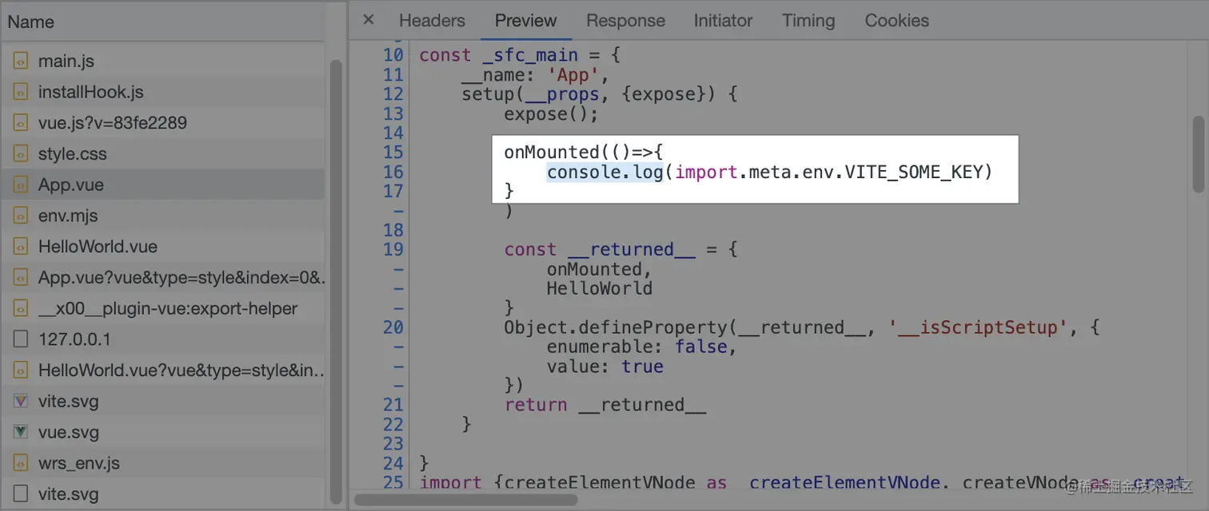Click the purple Vite logo svg icon
1209x511 pixels.
point(21,402)
